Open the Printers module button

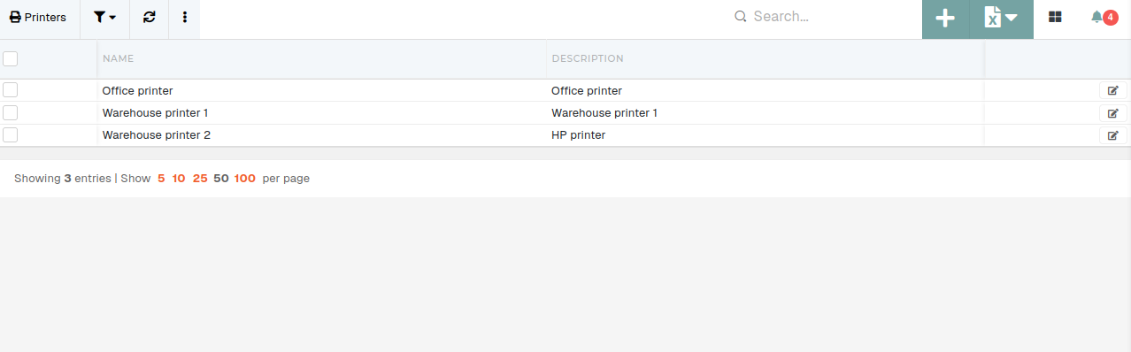(x=39, y=18)
